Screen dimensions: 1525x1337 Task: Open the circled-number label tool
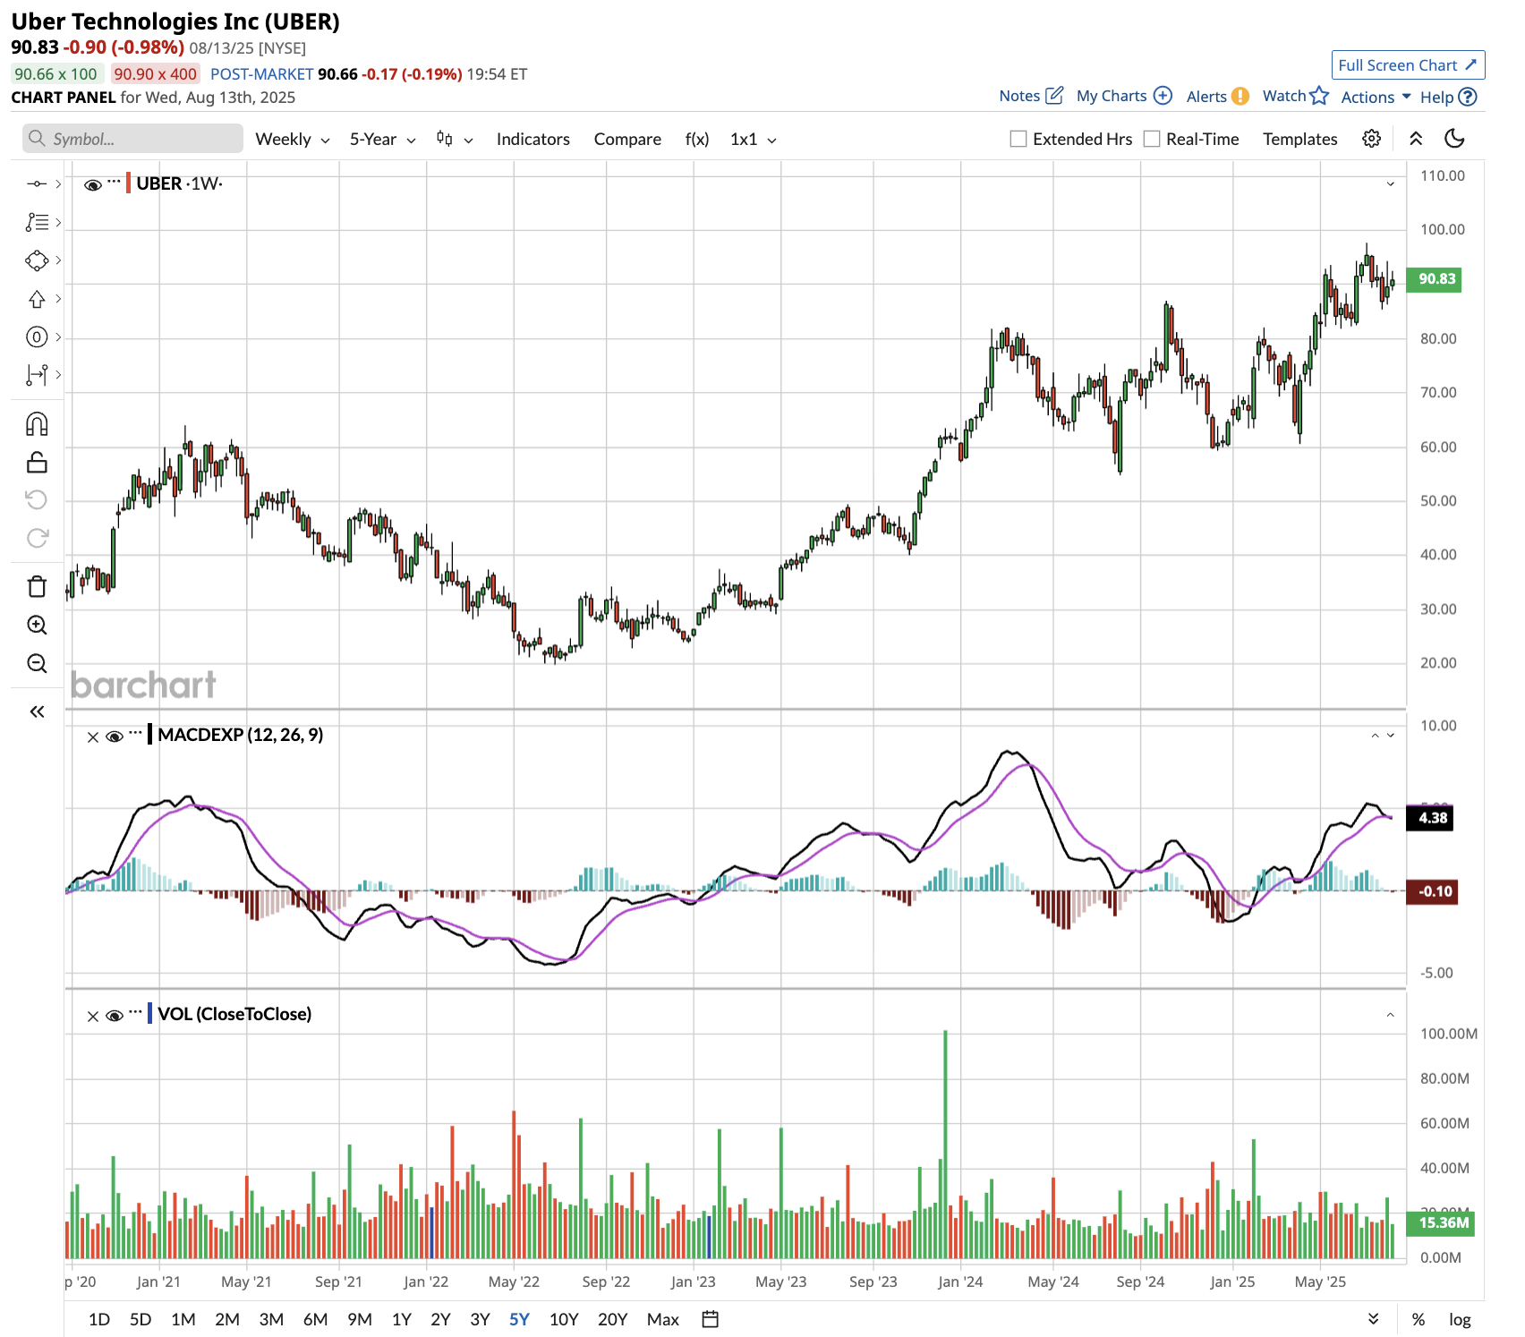[37, 337]
